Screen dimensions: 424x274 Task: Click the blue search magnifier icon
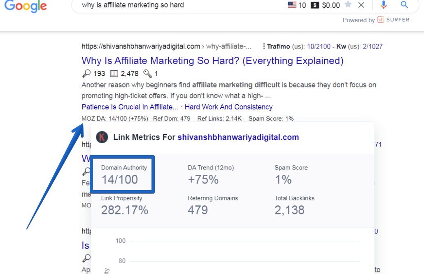pos(404,5)
